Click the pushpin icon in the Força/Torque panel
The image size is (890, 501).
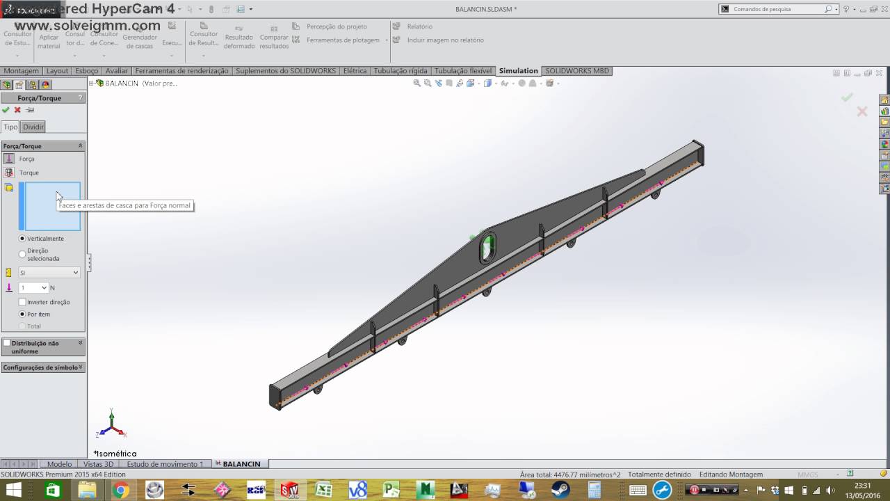click(x=30, y=110)
